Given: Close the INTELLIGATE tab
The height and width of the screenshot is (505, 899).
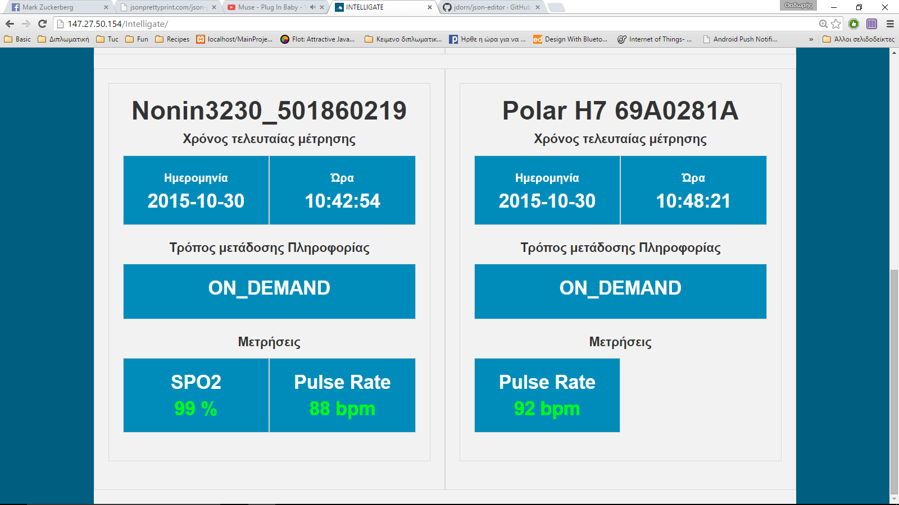Looking at the screenshot, I should click(x=430, y=7).
